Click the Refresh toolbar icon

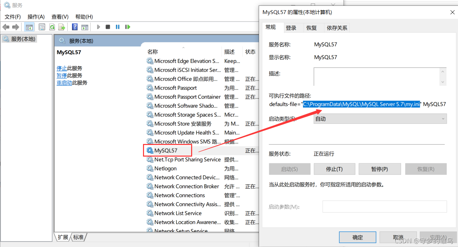(x=52, y=27)
